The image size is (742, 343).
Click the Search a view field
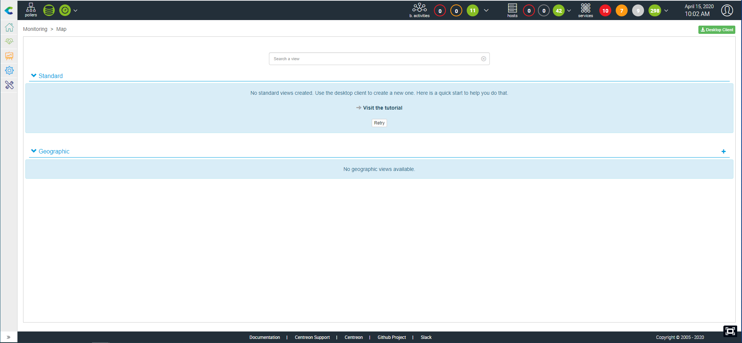(x=376, y=59)
